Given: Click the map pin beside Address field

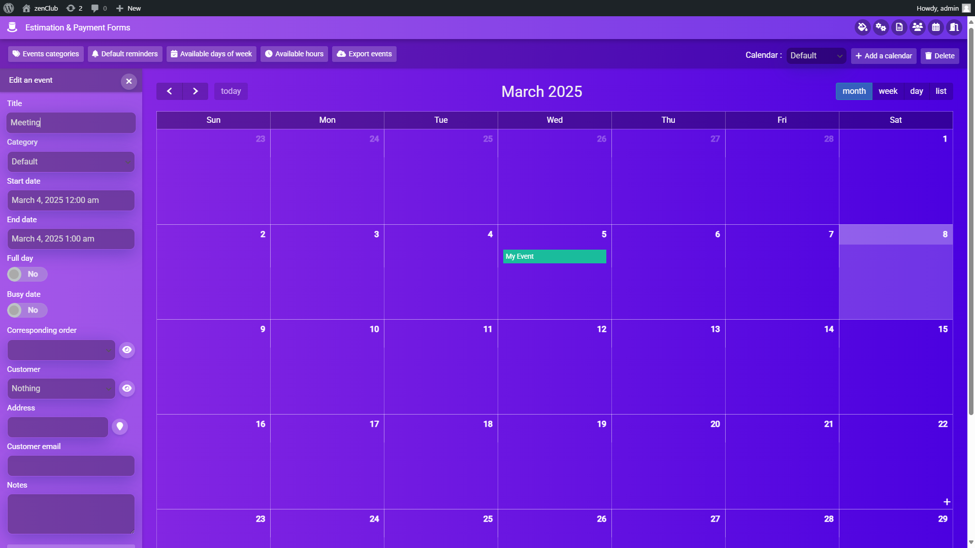Looking at the screenshot, I should tap(120, 427).
